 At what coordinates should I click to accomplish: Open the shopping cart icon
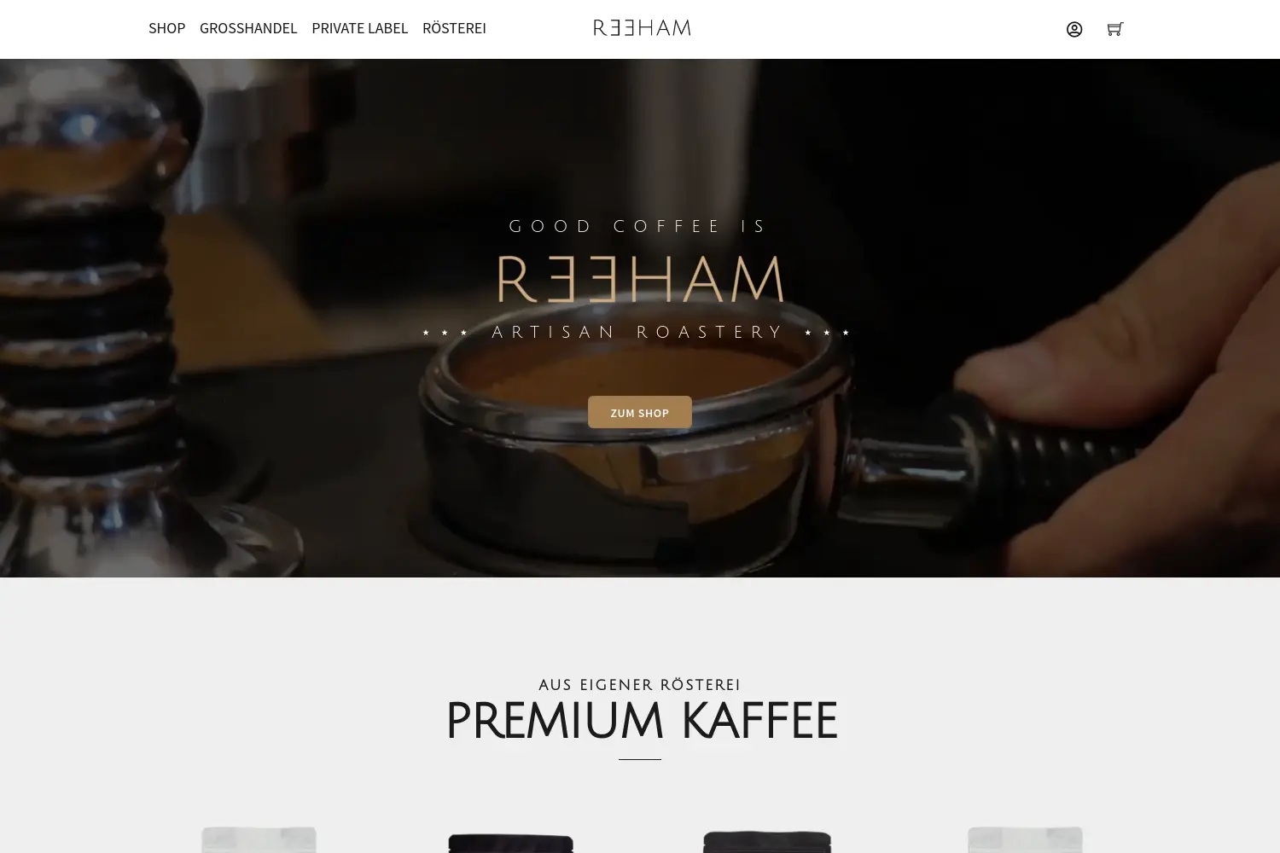[1114, 29]
